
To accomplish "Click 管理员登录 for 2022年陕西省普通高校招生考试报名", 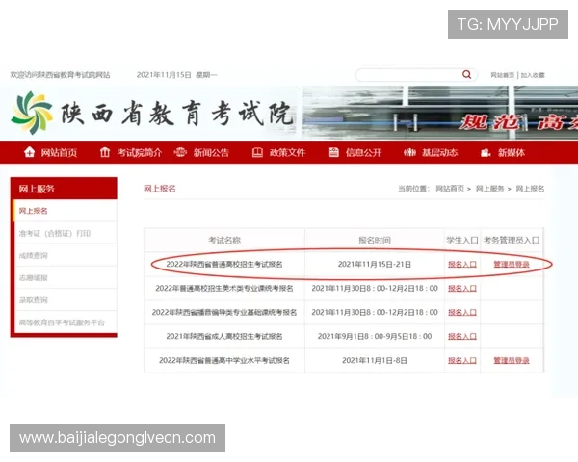I will pyautogui.click(x=512, y=264).
